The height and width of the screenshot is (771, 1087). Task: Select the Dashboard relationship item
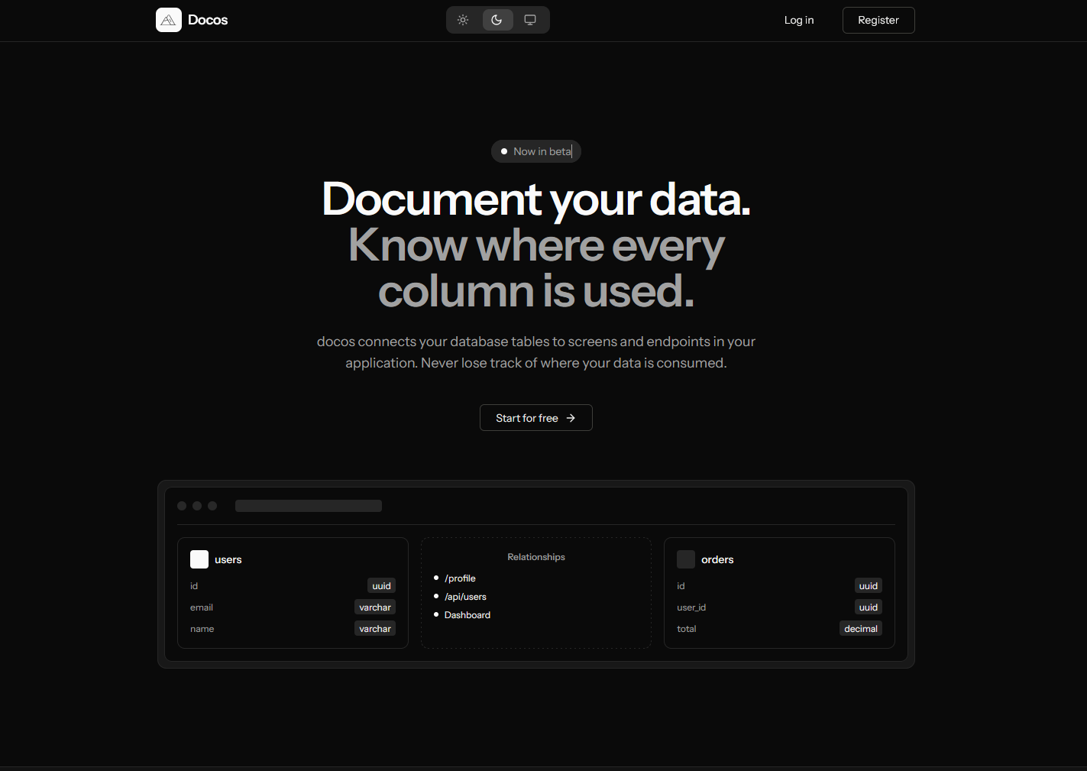(467, 615)
